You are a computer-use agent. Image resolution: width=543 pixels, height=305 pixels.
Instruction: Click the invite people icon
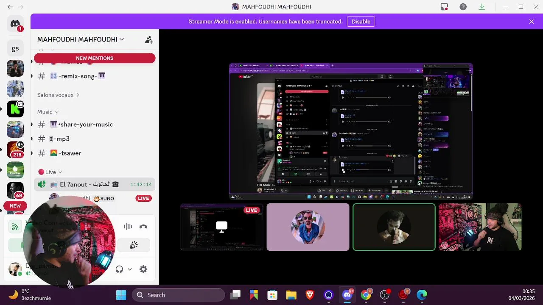click(x=149, y=39)
